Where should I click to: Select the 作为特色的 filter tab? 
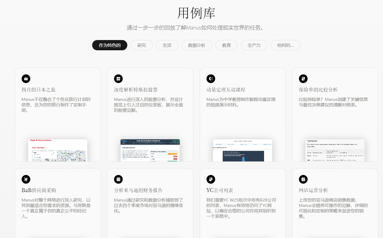click(110, 45)
